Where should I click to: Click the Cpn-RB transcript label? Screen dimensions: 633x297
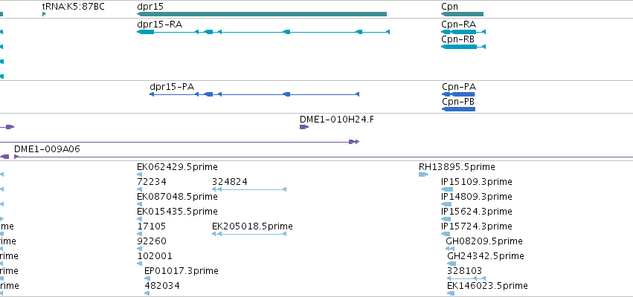[457, 39]
